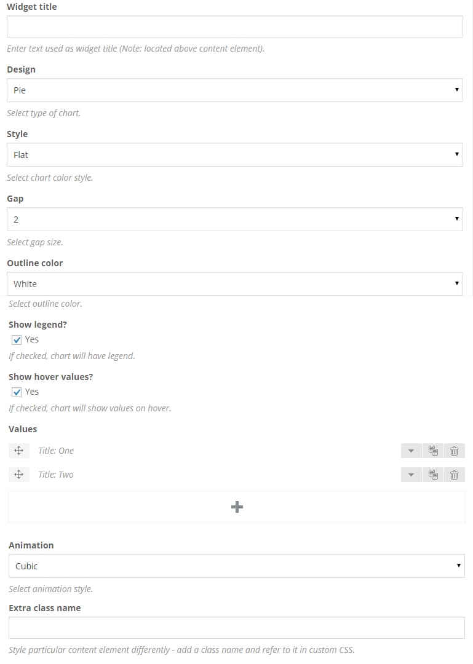Choose an Outline color from dropdown
The image size is (473, 664).
[234, 284]
